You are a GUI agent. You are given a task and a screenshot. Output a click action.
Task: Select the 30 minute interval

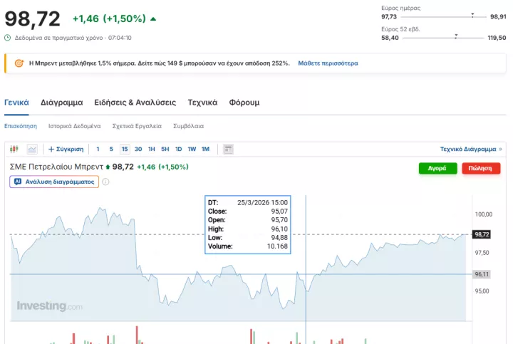point(138,149)
